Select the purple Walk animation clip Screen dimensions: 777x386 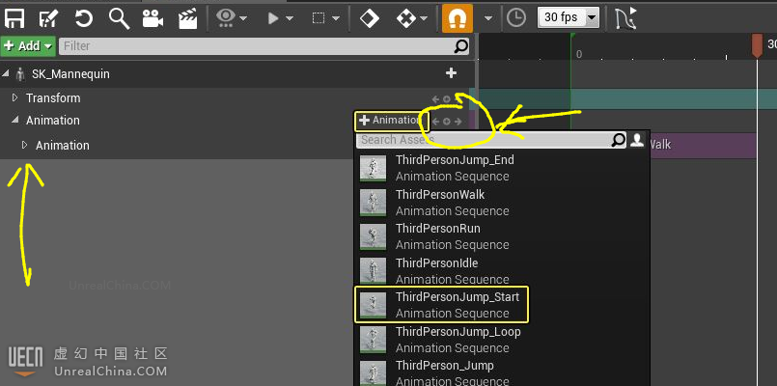coord(702,145)
